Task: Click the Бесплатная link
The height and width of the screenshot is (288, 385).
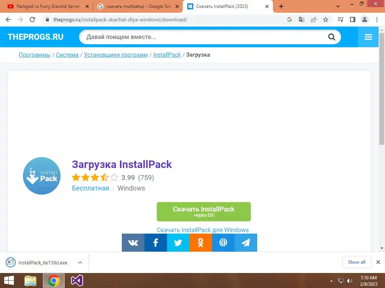Action: [90, 188]
